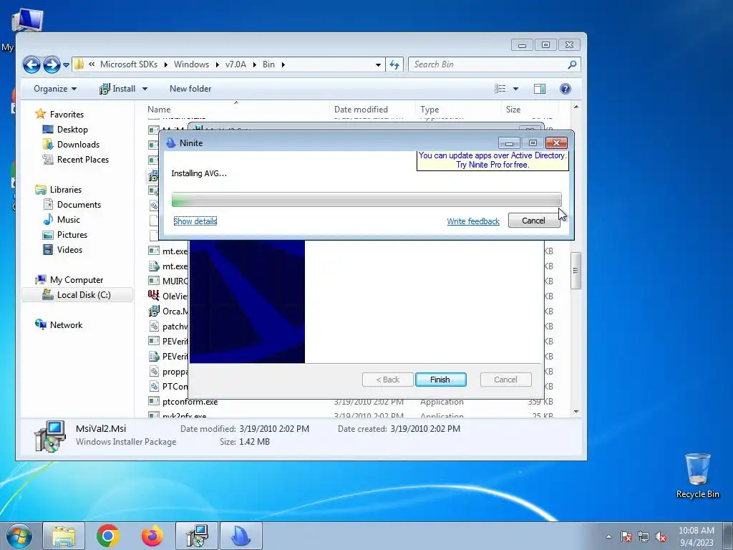Image resolution: width=733 pixels, height=550 pixels.
Task: Switch to Ninite taskbar item
Action: point(241,536)
